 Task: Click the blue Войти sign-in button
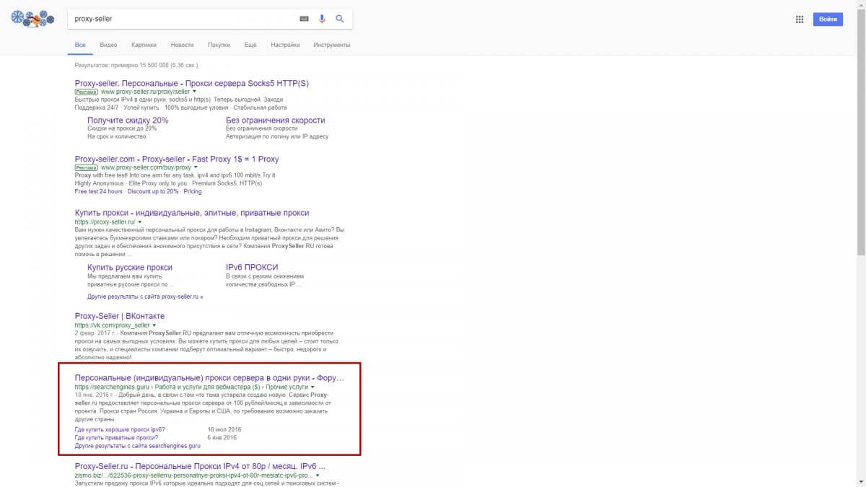click(827, 19)
